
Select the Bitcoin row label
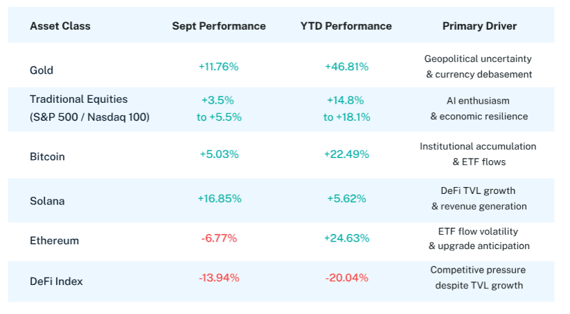[x=47, y=157]
